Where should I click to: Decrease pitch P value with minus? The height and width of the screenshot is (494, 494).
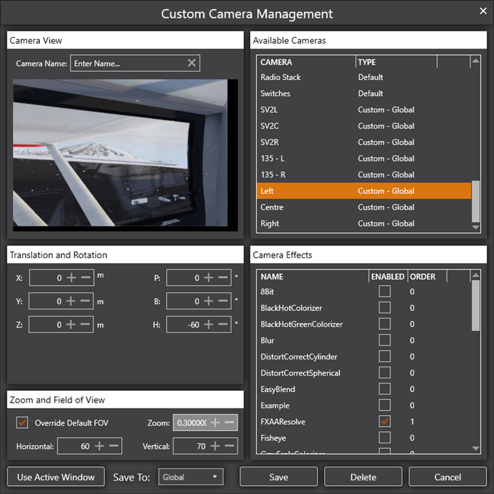click(x=223, y=277)
